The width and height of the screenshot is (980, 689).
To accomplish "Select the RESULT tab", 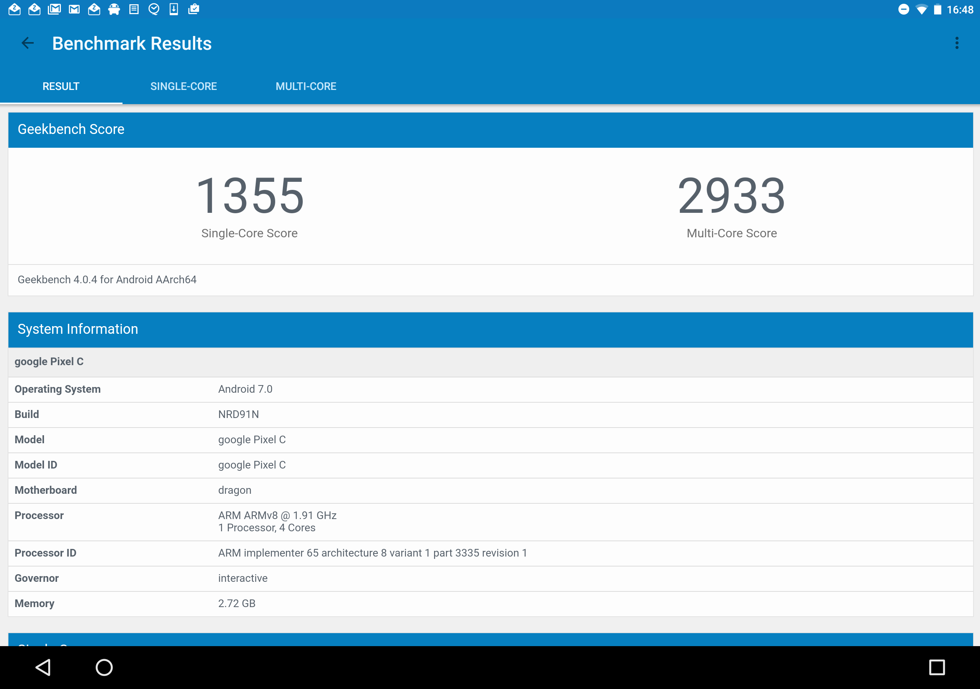I will (61, 86).
